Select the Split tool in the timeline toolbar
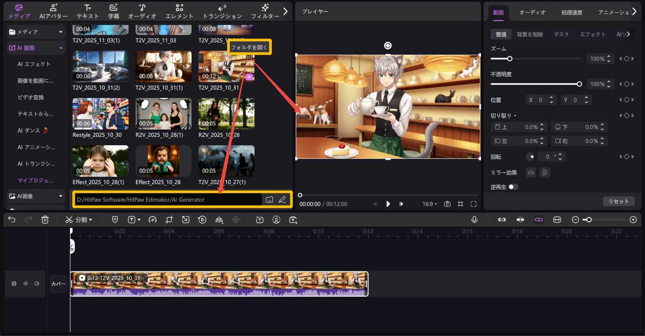This screenshot has width=645, height=336. (79, 219)
